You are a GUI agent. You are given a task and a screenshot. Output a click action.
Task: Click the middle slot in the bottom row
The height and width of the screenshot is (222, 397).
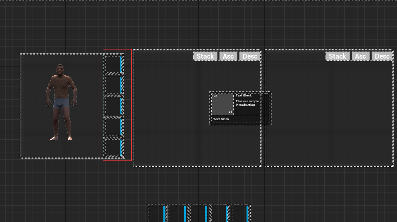pos(199,214)
